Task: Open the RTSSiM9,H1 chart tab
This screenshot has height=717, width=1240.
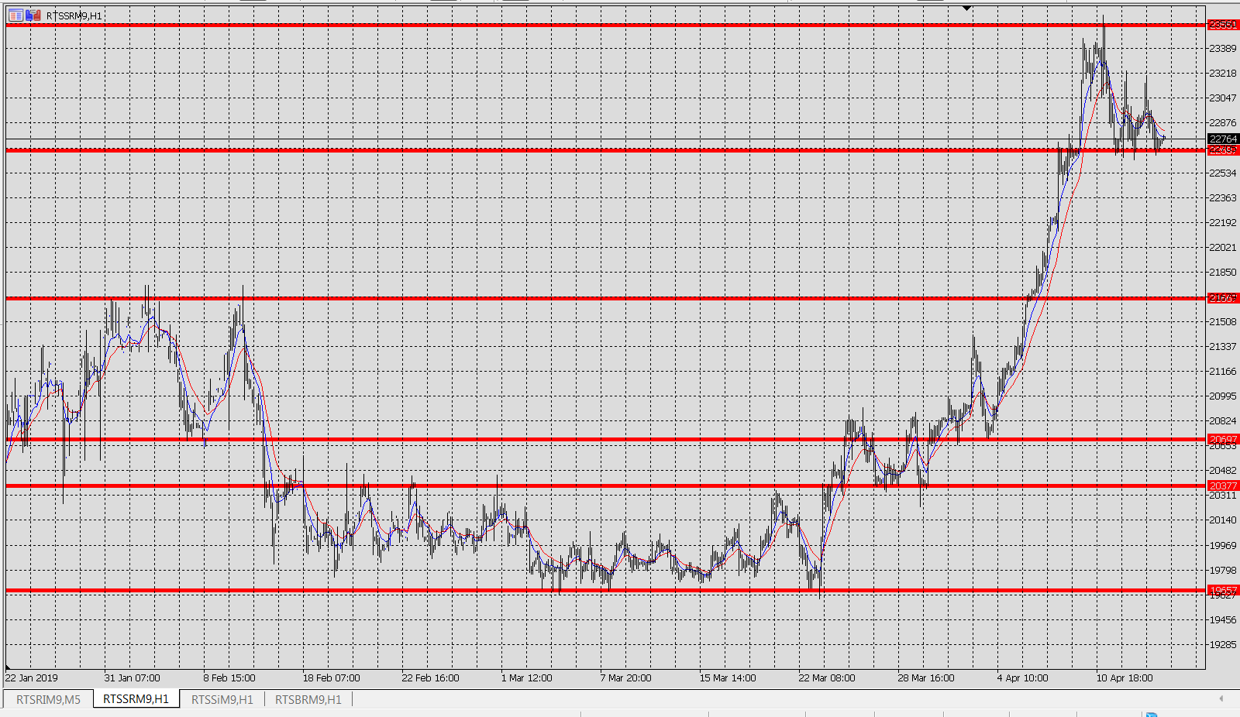Action: (x=222, y=699)
